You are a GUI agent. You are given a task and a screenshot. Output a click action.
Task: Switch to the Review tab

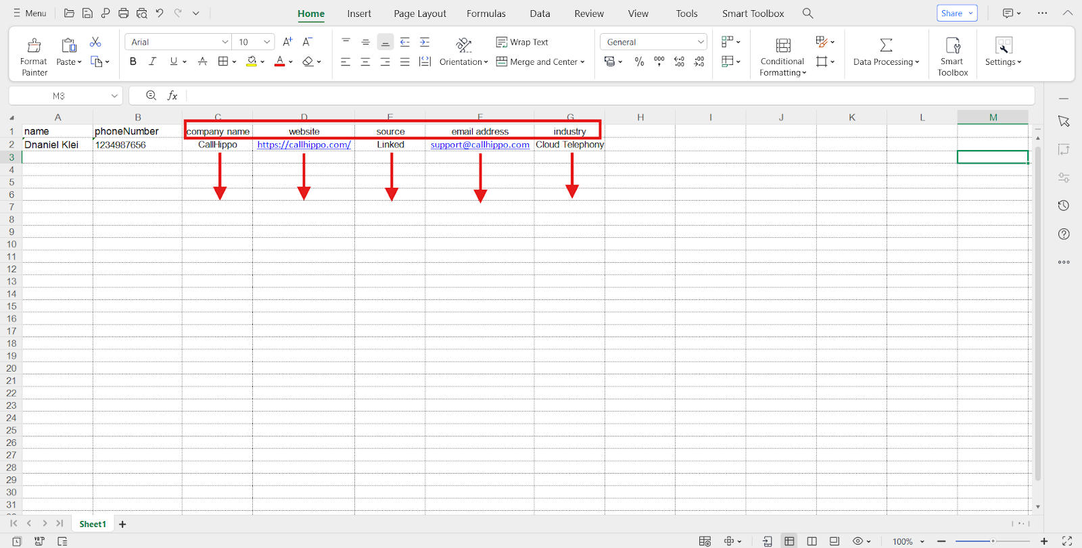pyautogui.click(x=589, y=14)
